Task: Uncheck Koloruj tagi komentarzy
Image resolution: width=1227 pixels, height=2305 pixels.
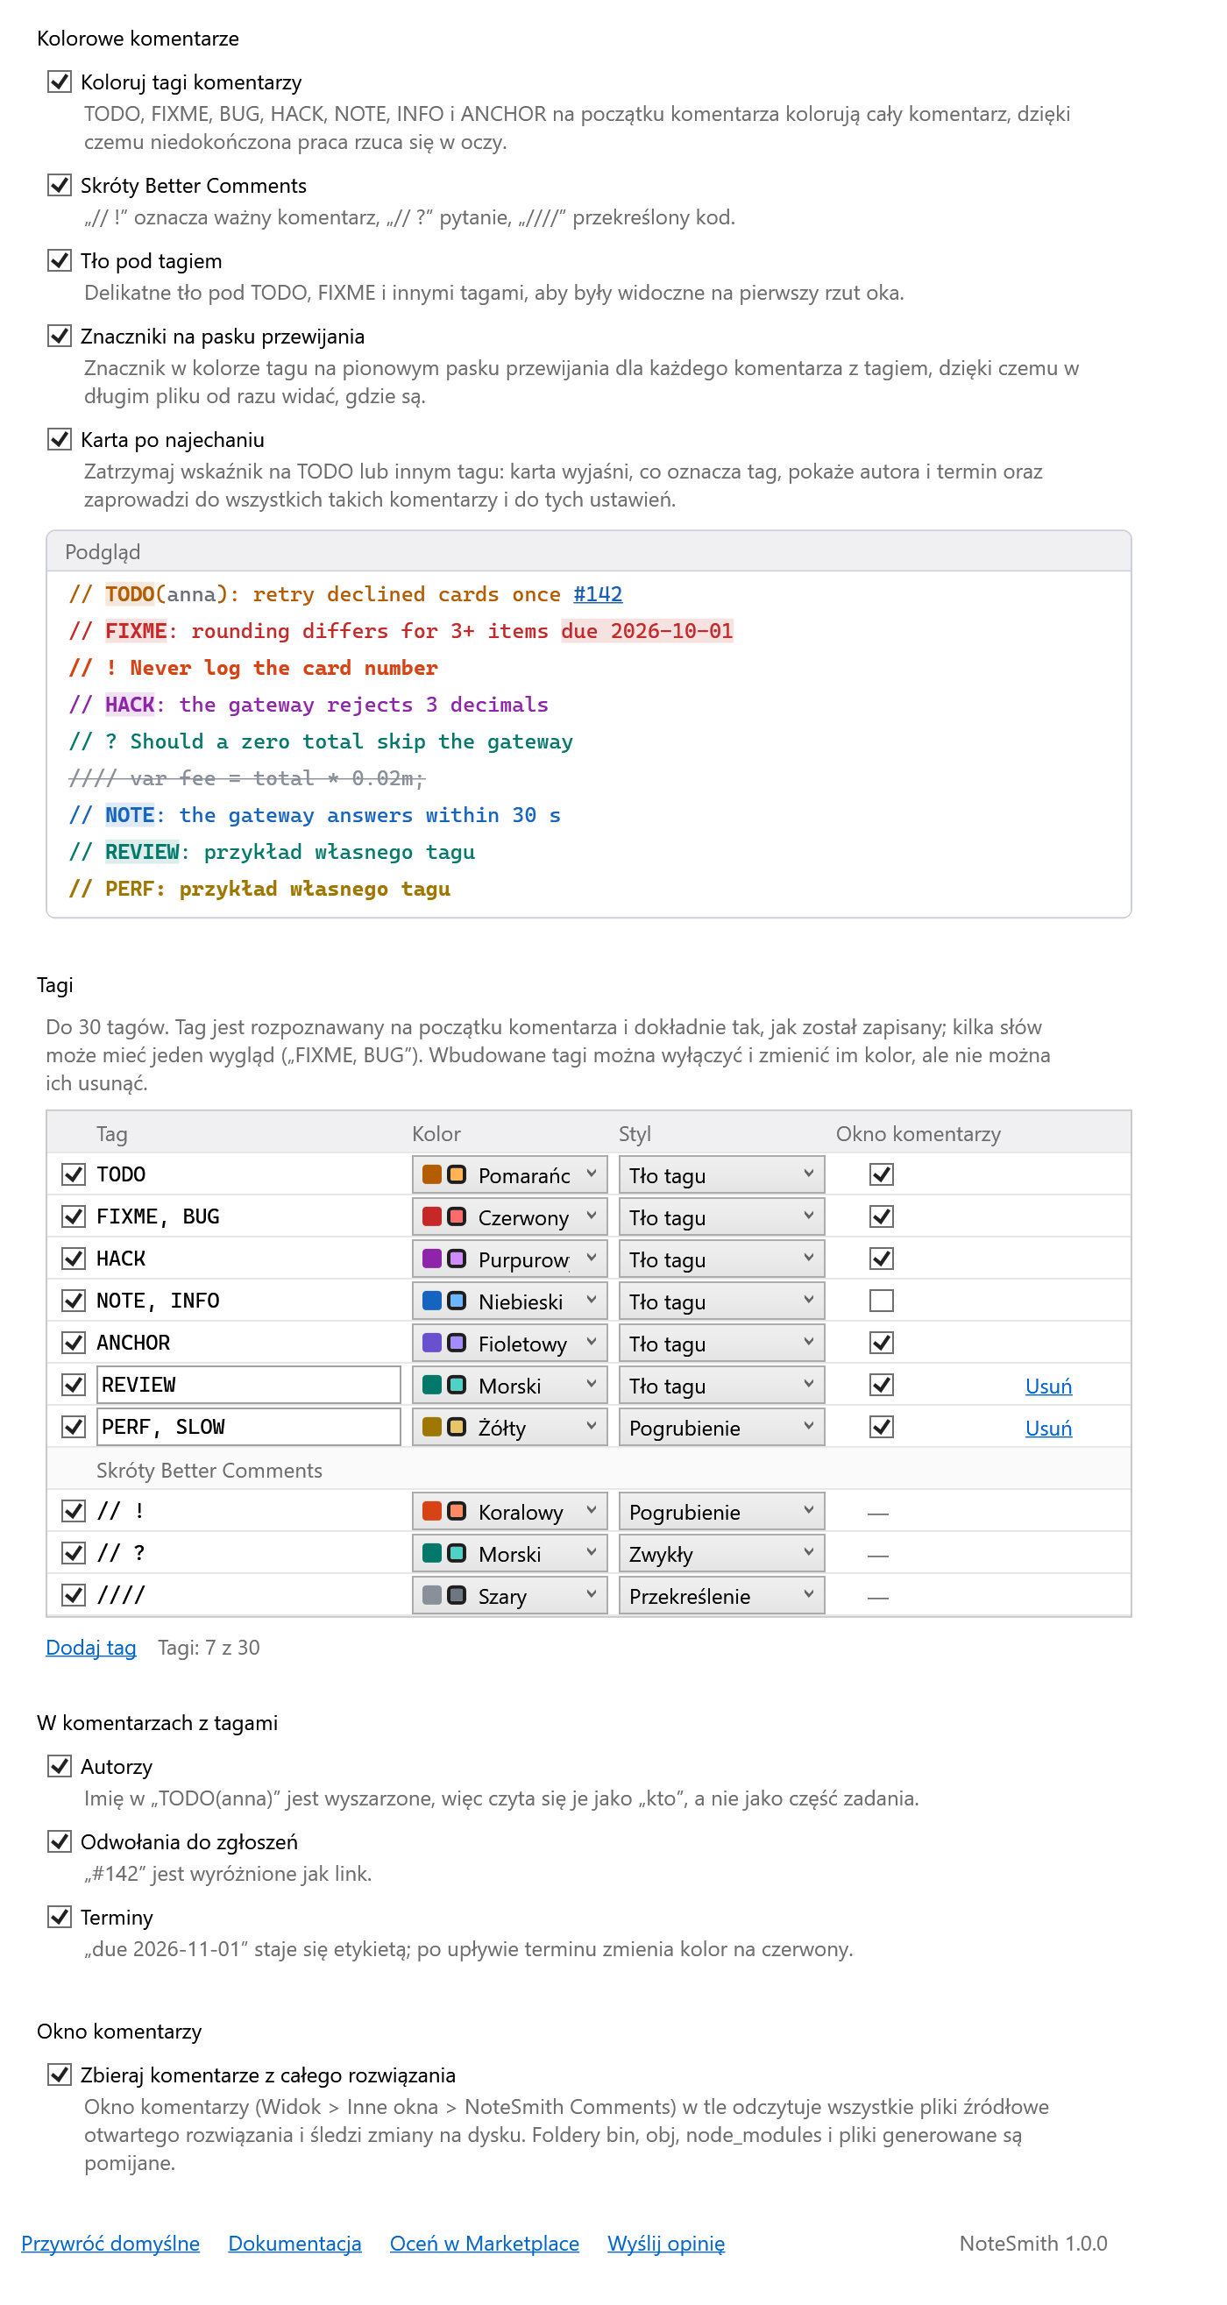Action: pyautogui.click(x=59, y=82)
